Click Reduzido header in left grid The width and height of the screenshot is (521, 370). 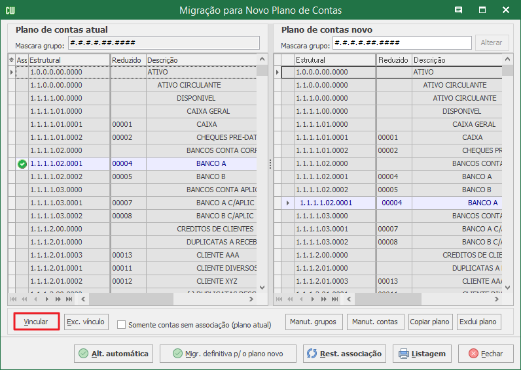128,60
